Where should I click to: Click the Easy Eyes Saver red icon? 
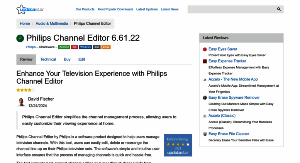(x=205, y=49)
